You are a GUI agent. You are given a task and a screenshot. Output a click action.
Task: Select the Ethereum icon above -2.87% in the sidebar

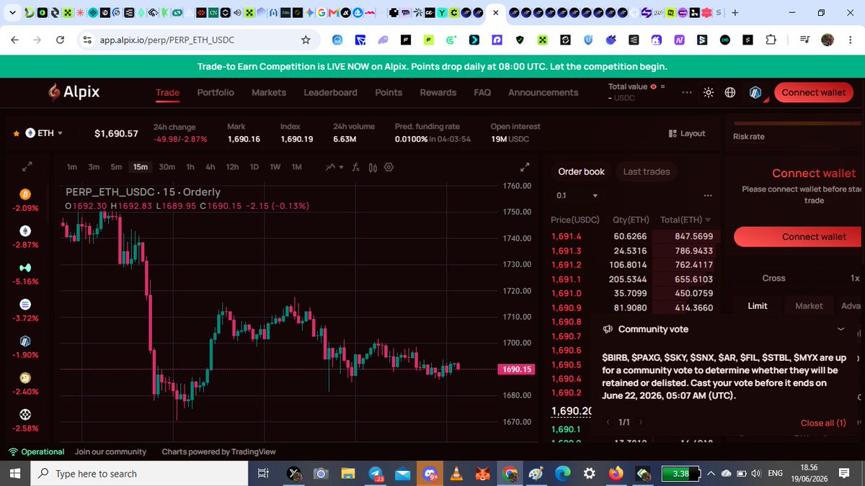pos(25,231)
